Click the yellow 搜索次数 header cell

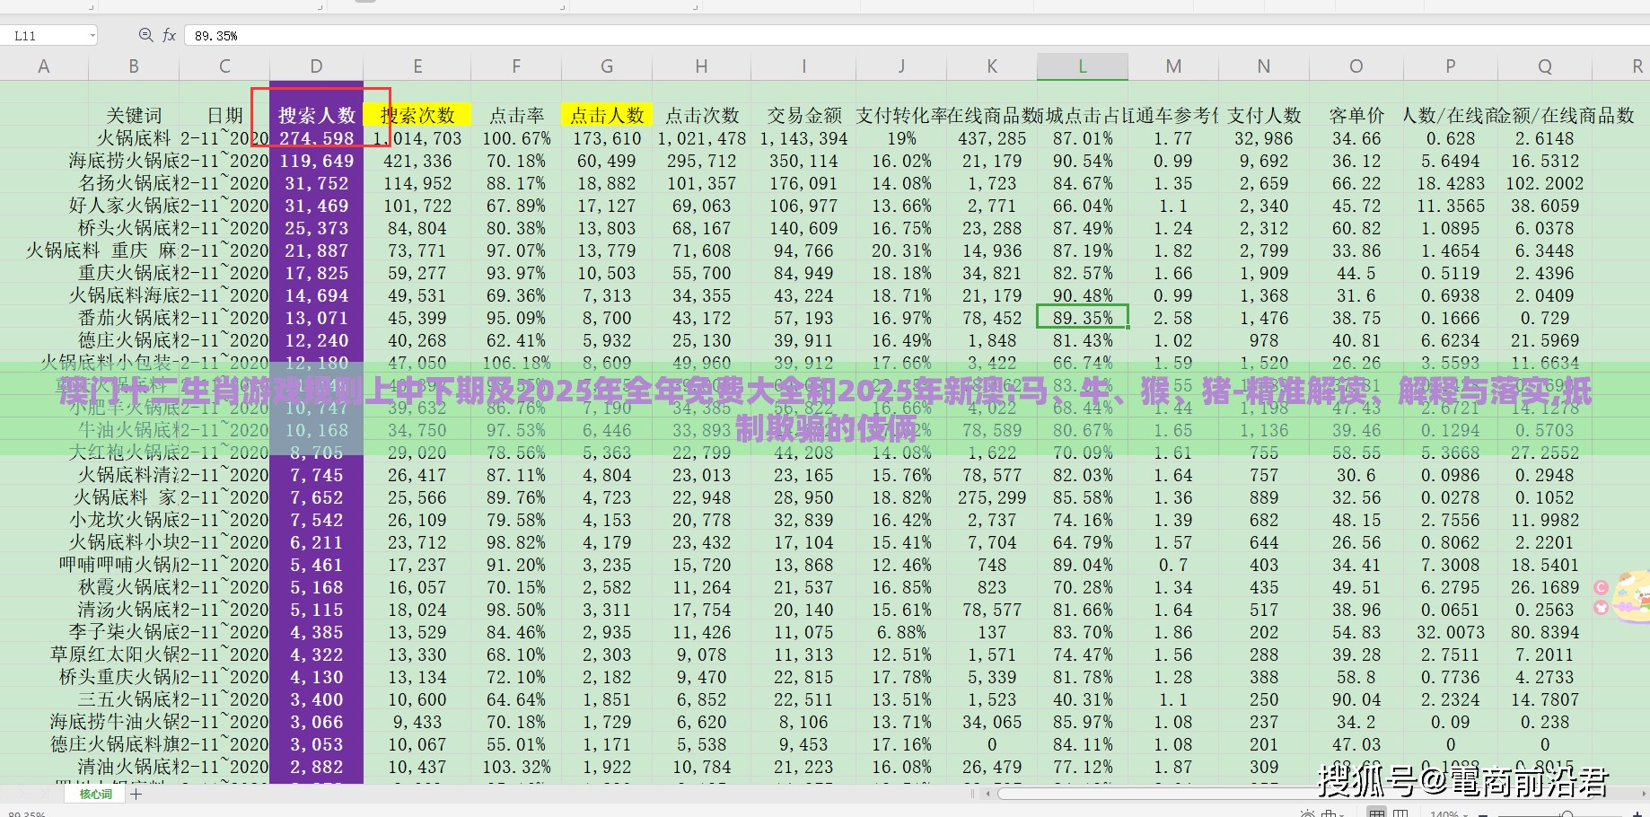tap(417, 115)
